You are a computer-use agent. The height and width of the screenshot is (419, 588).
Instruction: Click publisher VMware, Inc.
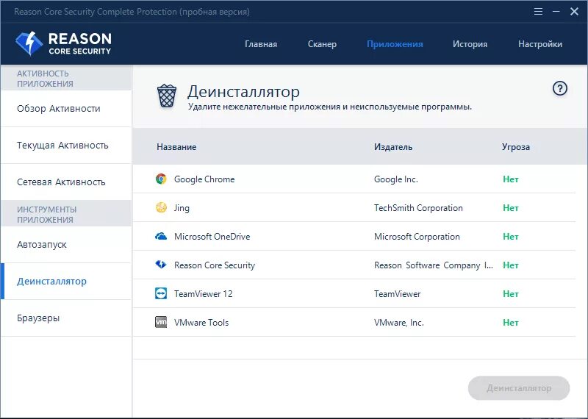pyautogui.click(x=398, y=323)
